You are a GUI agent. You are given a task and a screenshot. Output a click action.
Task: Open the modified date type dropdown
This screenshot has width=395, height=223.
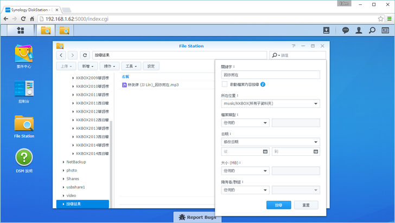(x=271, y=142)
